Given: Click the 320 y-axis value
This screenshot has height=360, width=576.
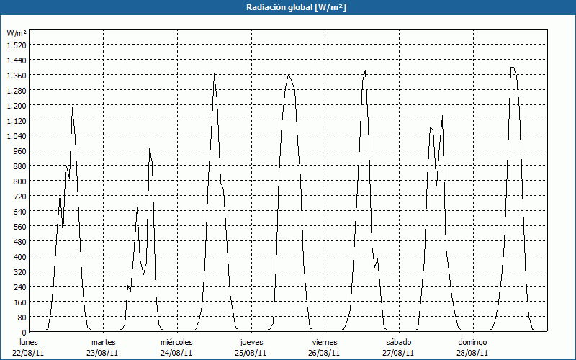Looking at the screenshot, I should pyautogui.click(x=20, y=272).
